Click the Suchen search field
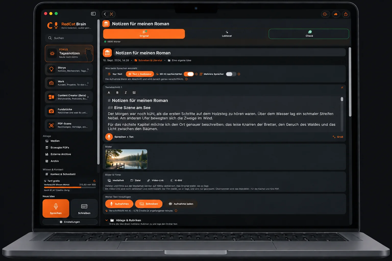Image resolution: width=392 pixels, height=261 pixels. 69,38
